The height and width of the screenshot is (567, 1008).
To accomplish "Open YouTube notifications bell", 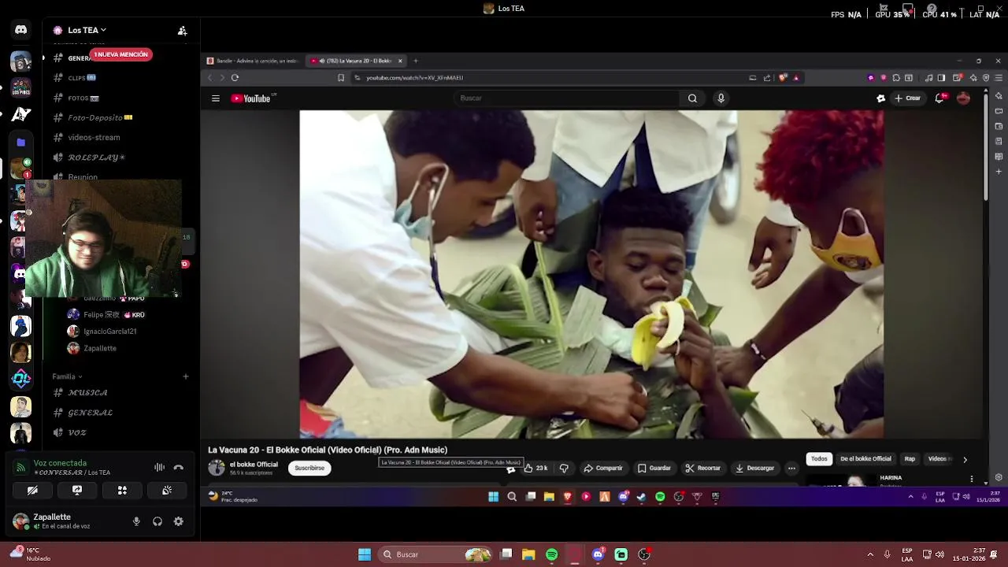I will 939,98.
